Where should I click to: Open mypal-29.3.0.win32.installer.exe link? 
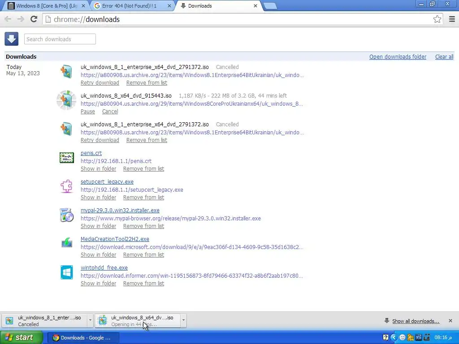[x=120, y=211]
